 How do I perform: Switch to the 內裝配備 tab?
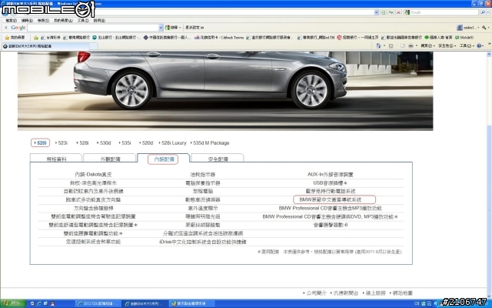click(164, 159)
